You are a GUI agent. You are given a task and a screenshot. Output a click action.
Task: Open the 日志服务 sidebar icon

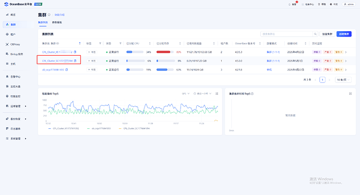(7, 129)
